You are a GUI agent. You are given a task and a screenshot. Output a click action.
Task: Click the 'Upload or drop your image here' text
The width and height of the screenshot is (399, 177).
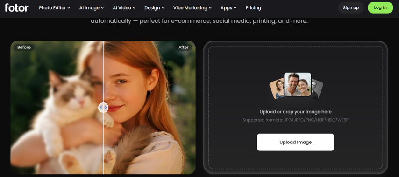coord(295,112)
